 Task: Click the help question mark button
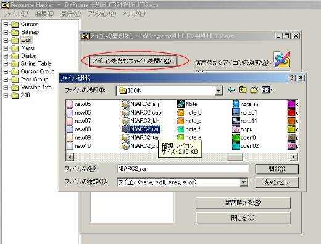(x=292, y=78)
